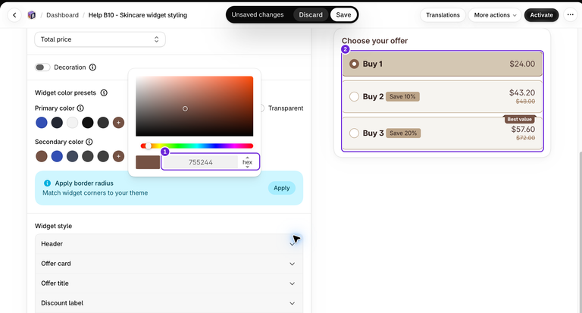
Task: Open Translations
Action: coord(443,15)
